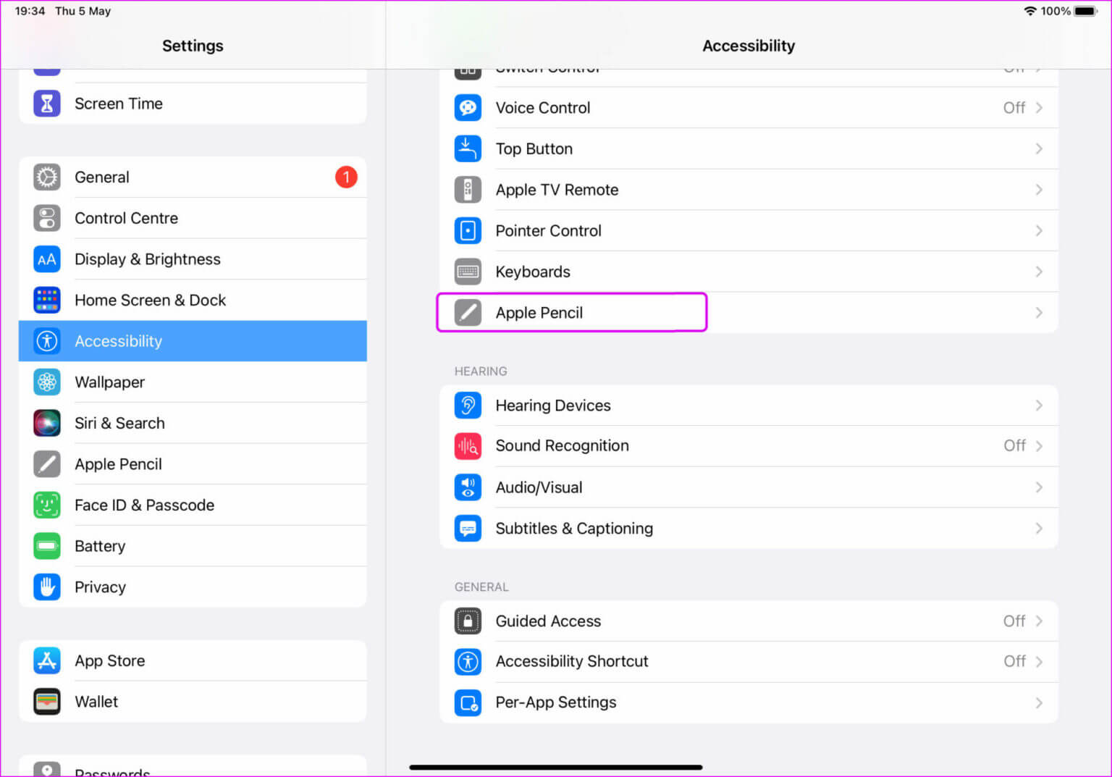The width and height of the screenshot is (1112, 777).
Task: Tap the Face ID & Passcode icon
Action: pos(47,505)
